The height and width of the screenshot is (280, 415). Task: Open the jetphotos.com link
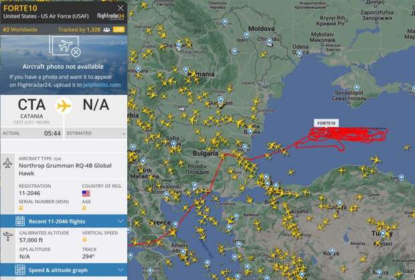(x=102, y=85)
